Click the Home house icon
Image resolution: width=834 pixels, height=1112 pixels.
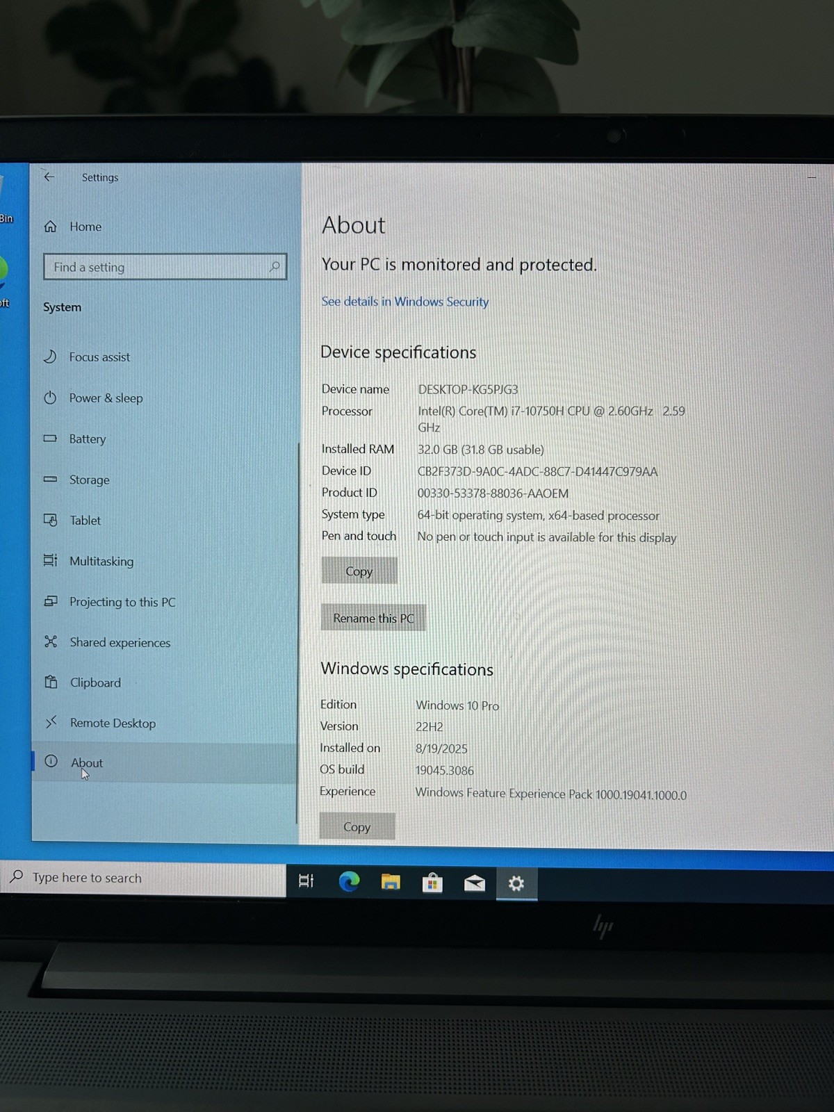pos(50,227)
